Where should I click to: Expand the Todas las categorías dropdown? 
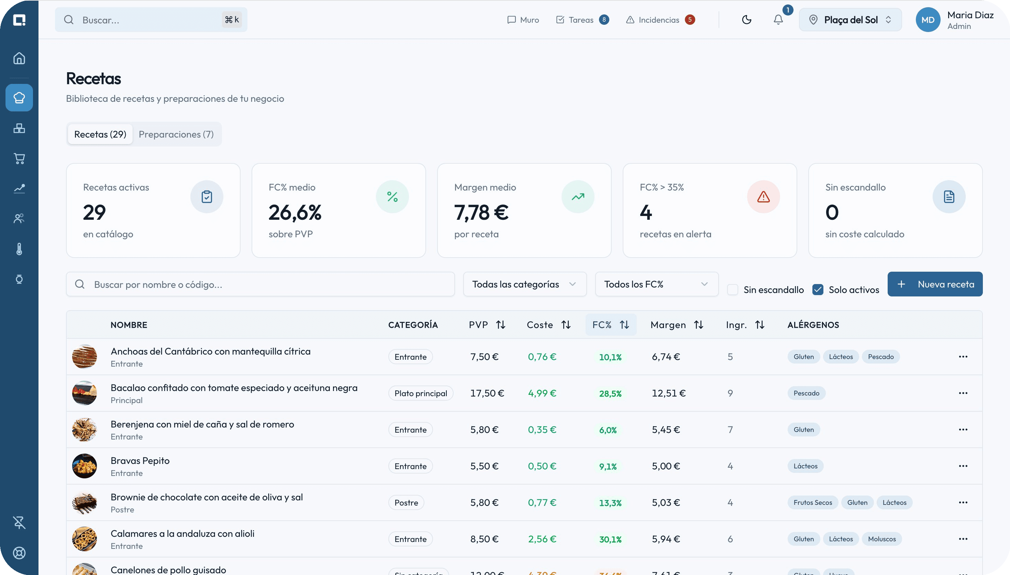(525, 284)
